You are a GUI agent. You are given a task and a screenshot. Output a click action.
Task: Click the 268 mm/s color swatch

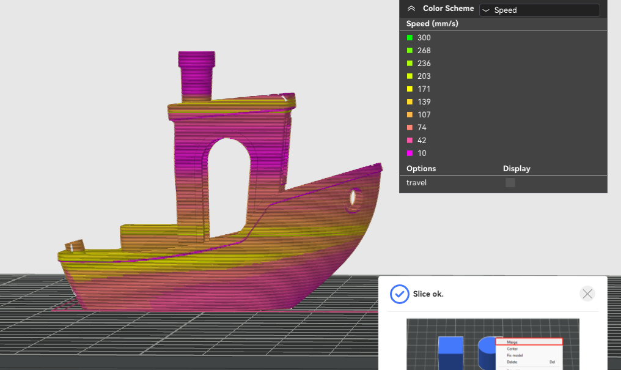coord(410,51)
